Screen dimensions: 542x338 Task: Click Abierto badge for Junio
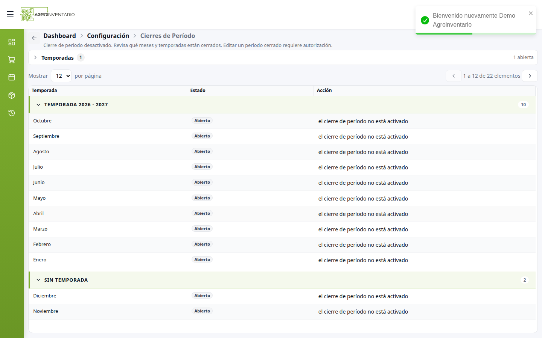point(202,182)
